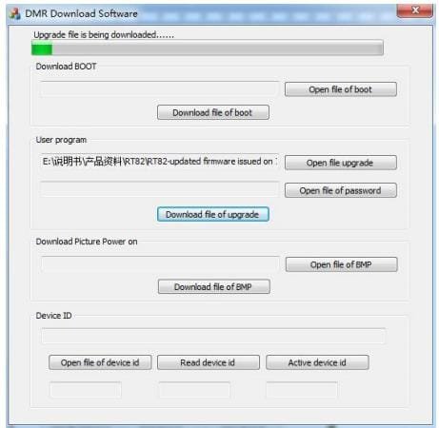The image size is (439, 428).
Task: Click Open file of device id
Action: pos(100,362)
